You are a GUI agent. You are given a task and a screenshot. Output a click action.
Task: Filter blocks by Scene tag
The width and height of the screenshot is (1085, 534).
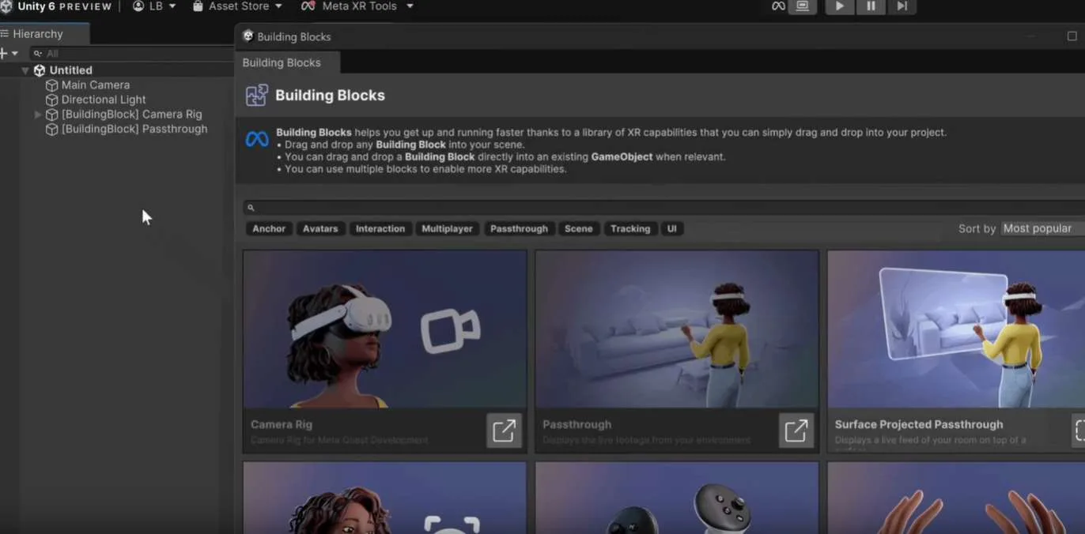click(x=578, y=229)
